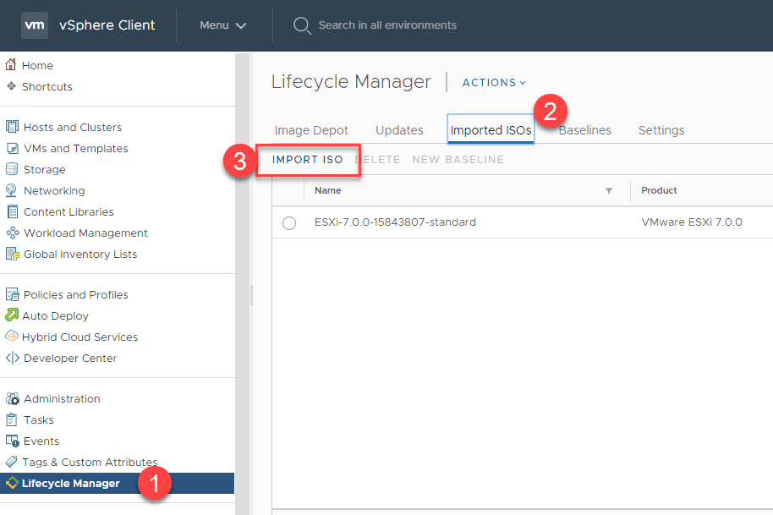Switch to the Image Depot tab
The width and height of the screenshot is (773, 515).
click(311, 130)
